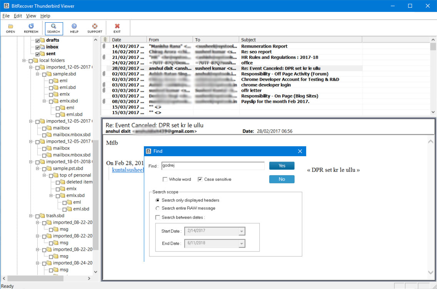Enable the Whole word checkbox

click(165, 179)
